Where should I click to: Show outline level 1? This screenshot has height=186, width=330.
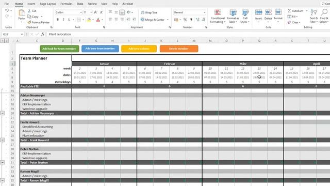pyautogui.click(x=2, y=41)
